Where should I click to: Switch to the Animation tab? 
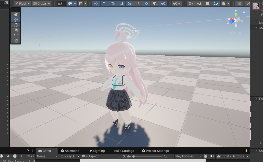click(x=70, y=151)
